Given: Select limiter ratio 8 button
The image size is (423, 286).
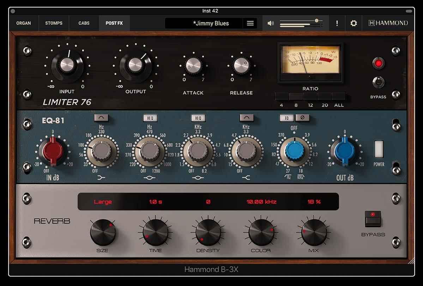Looking at the screenshot, I should point(296,97).
